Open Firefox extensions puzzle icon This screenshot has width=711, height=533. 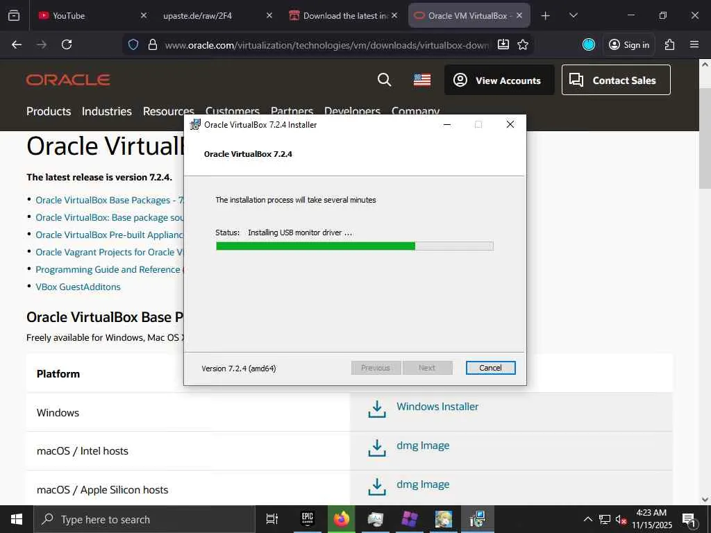tap(669, 44)
